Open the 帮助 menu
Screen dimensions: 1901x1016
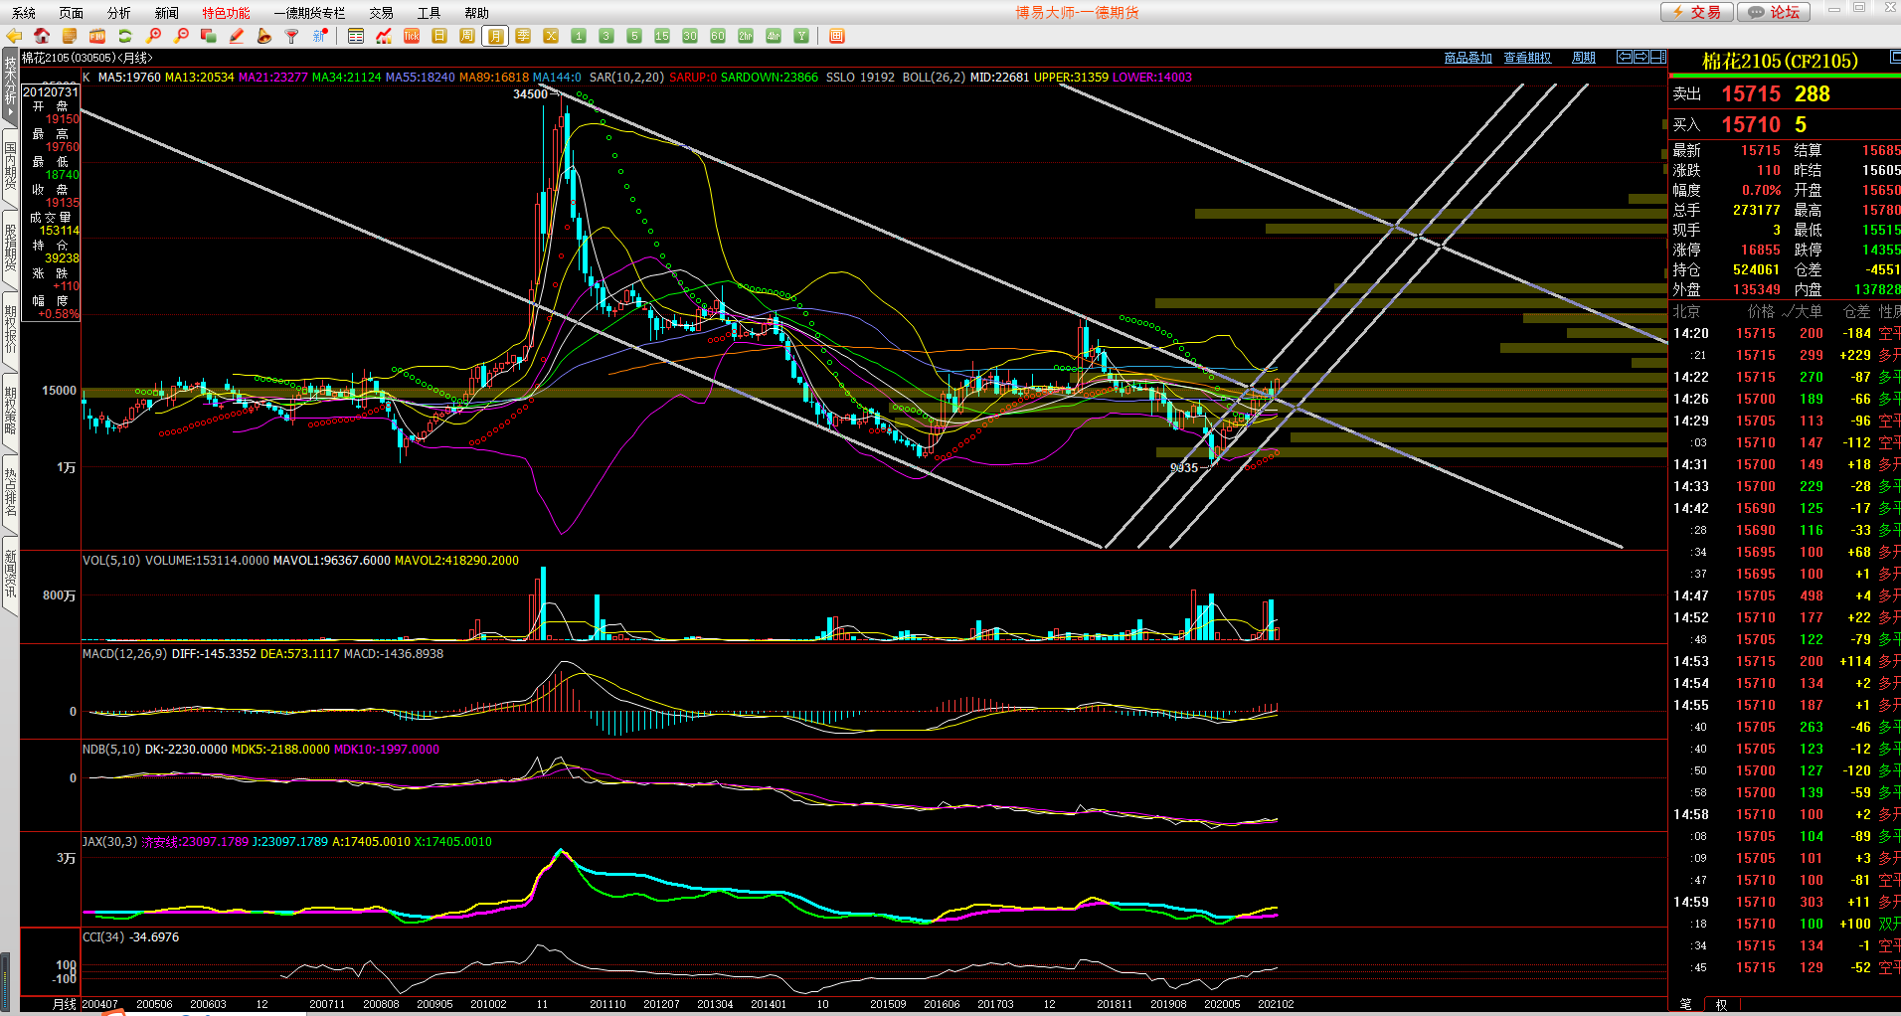pyautogui.click(x=477, y=13)
